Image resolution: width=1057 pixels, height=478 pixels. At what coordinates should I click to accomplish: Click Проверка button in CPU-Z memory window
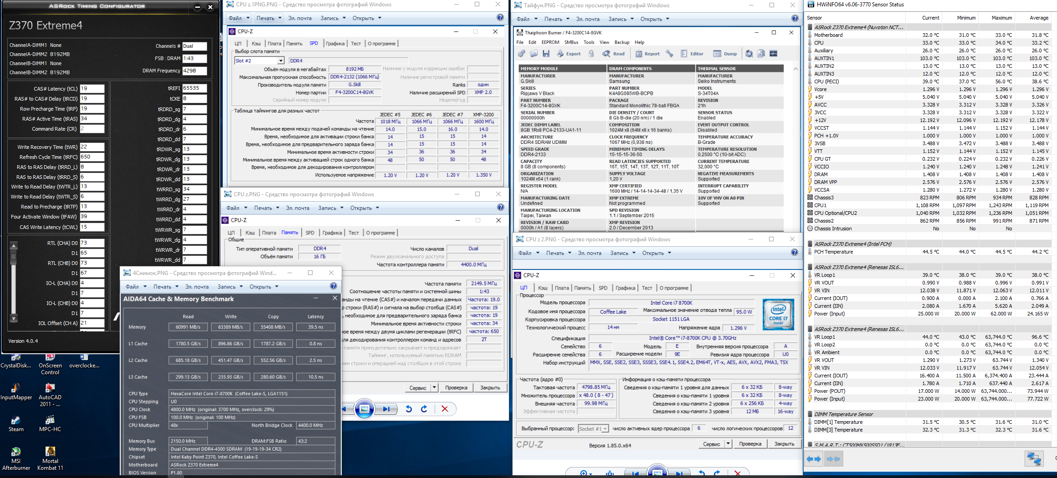pyautogui.click(x=456, y=387)
